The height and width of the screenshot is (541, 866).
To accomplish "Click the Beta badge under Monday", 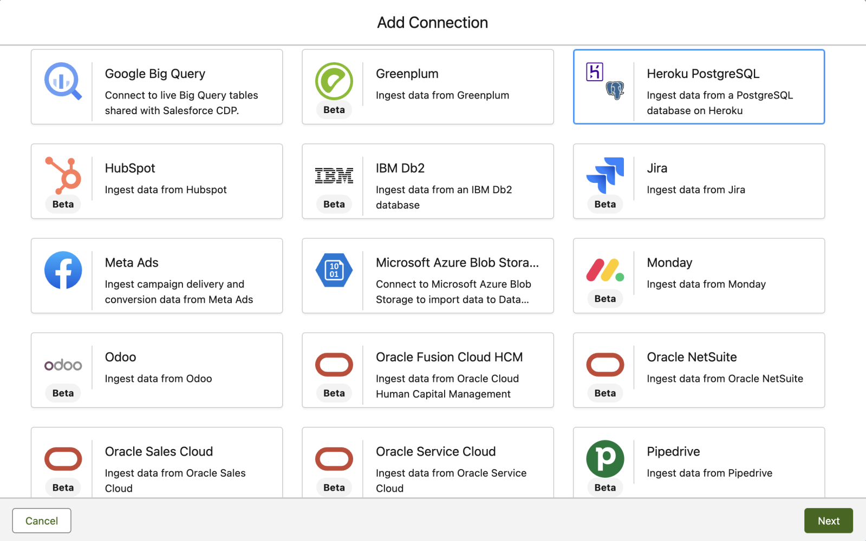I will (x=605, y=299).
